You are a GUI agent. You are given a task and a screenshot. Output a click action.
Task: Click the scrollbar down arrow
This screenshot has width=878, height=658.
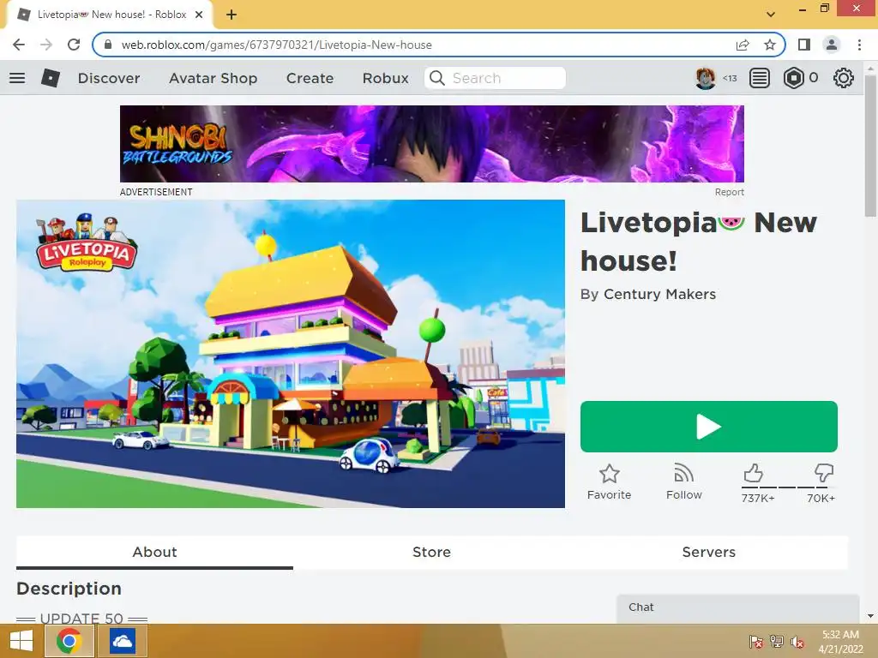click(x=870, y=617)
